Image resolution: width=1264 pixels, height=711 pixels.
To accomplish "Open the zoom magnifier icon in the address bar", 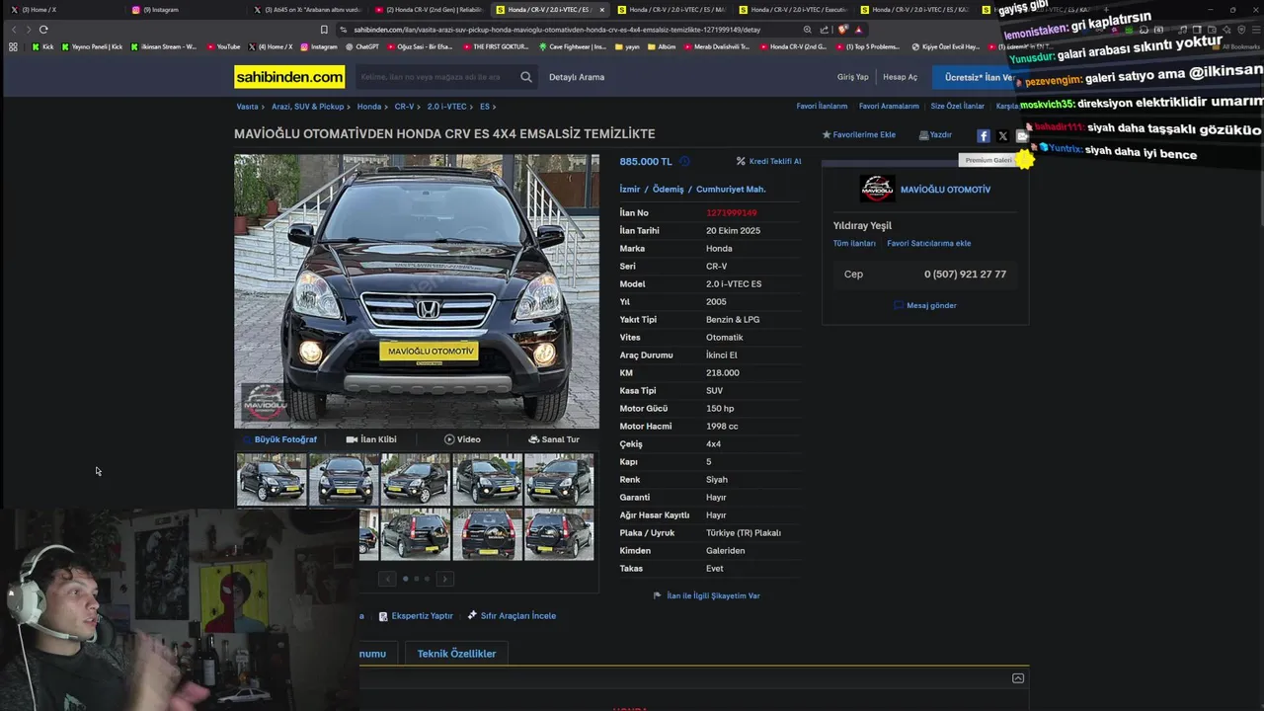I will click(x=808, y=30).
